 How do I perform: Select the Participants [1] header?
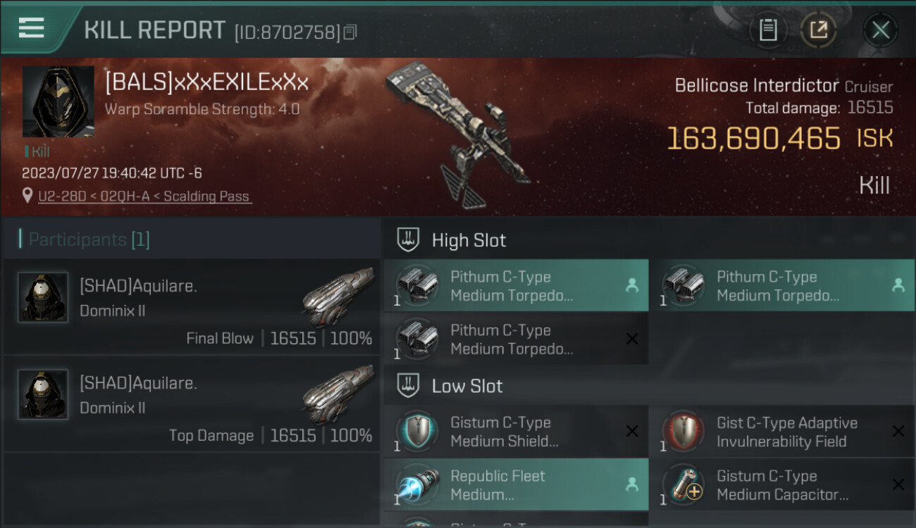tap(89, 239)
